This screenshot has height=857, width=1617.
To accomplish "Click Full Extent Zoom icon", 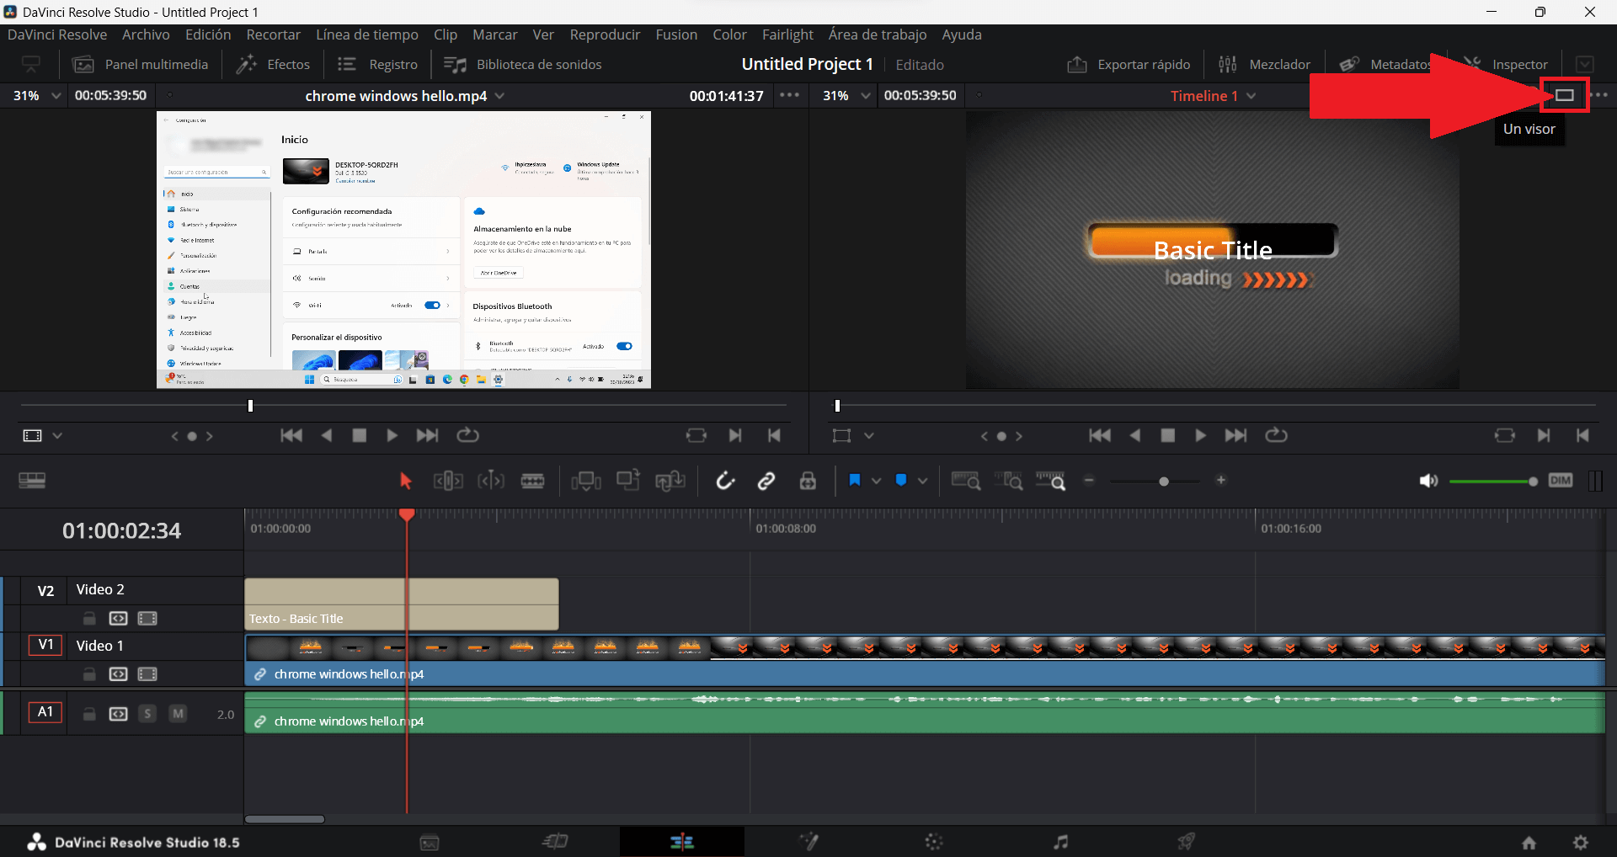I will (966, 481).
